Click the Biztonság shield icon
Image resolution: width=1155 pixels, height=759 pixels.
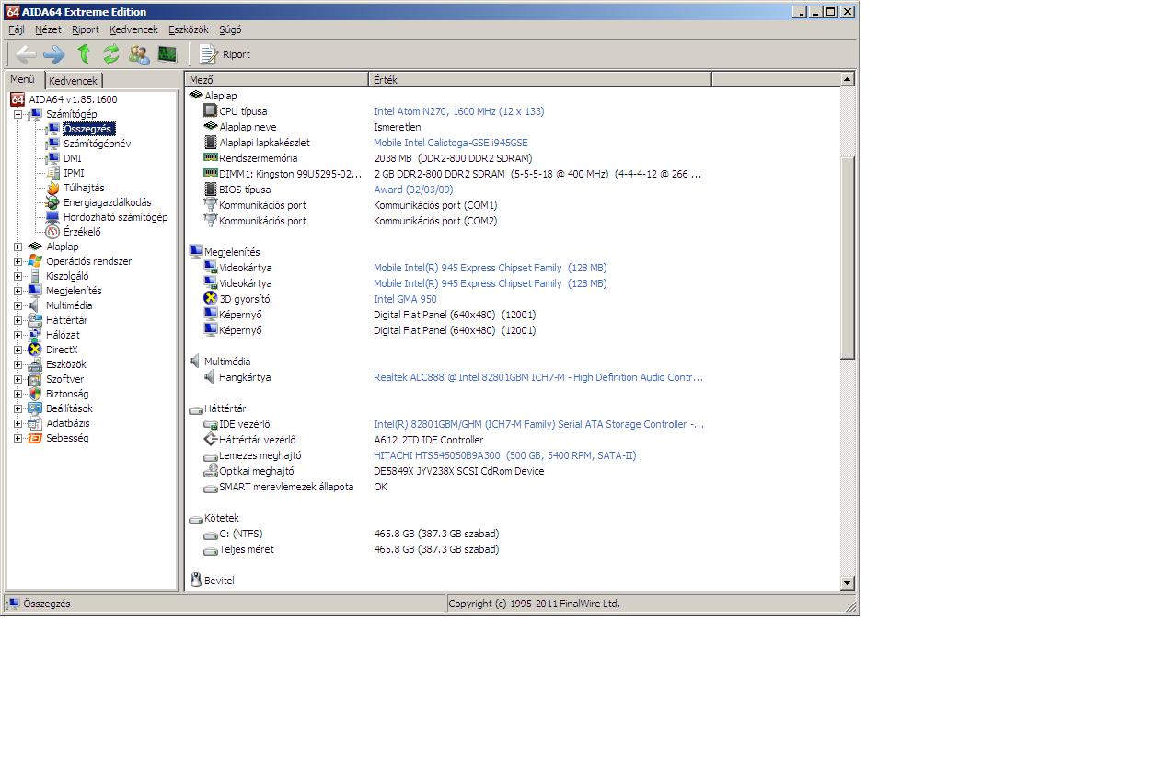[x=35, y=394]
